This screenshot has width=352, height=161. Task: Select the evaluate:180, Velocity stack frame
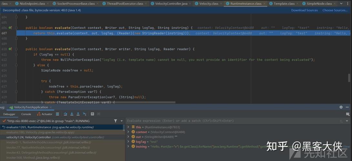point(61,132)
